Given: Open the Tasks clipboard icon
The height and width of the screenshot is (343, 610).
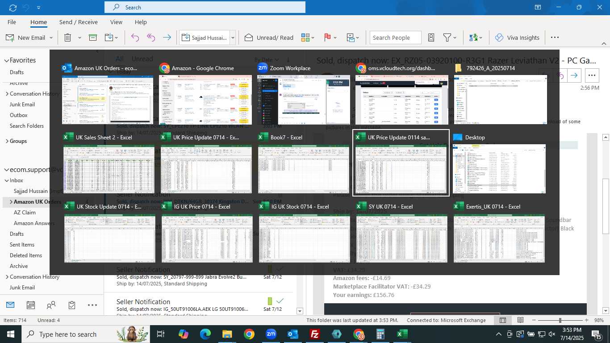Looking at the screenshot, I should [72, 305].
